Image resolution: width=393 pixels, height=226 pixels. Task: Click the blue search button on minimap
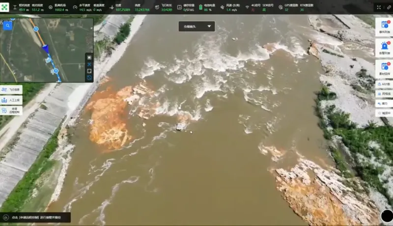[8, 26]
